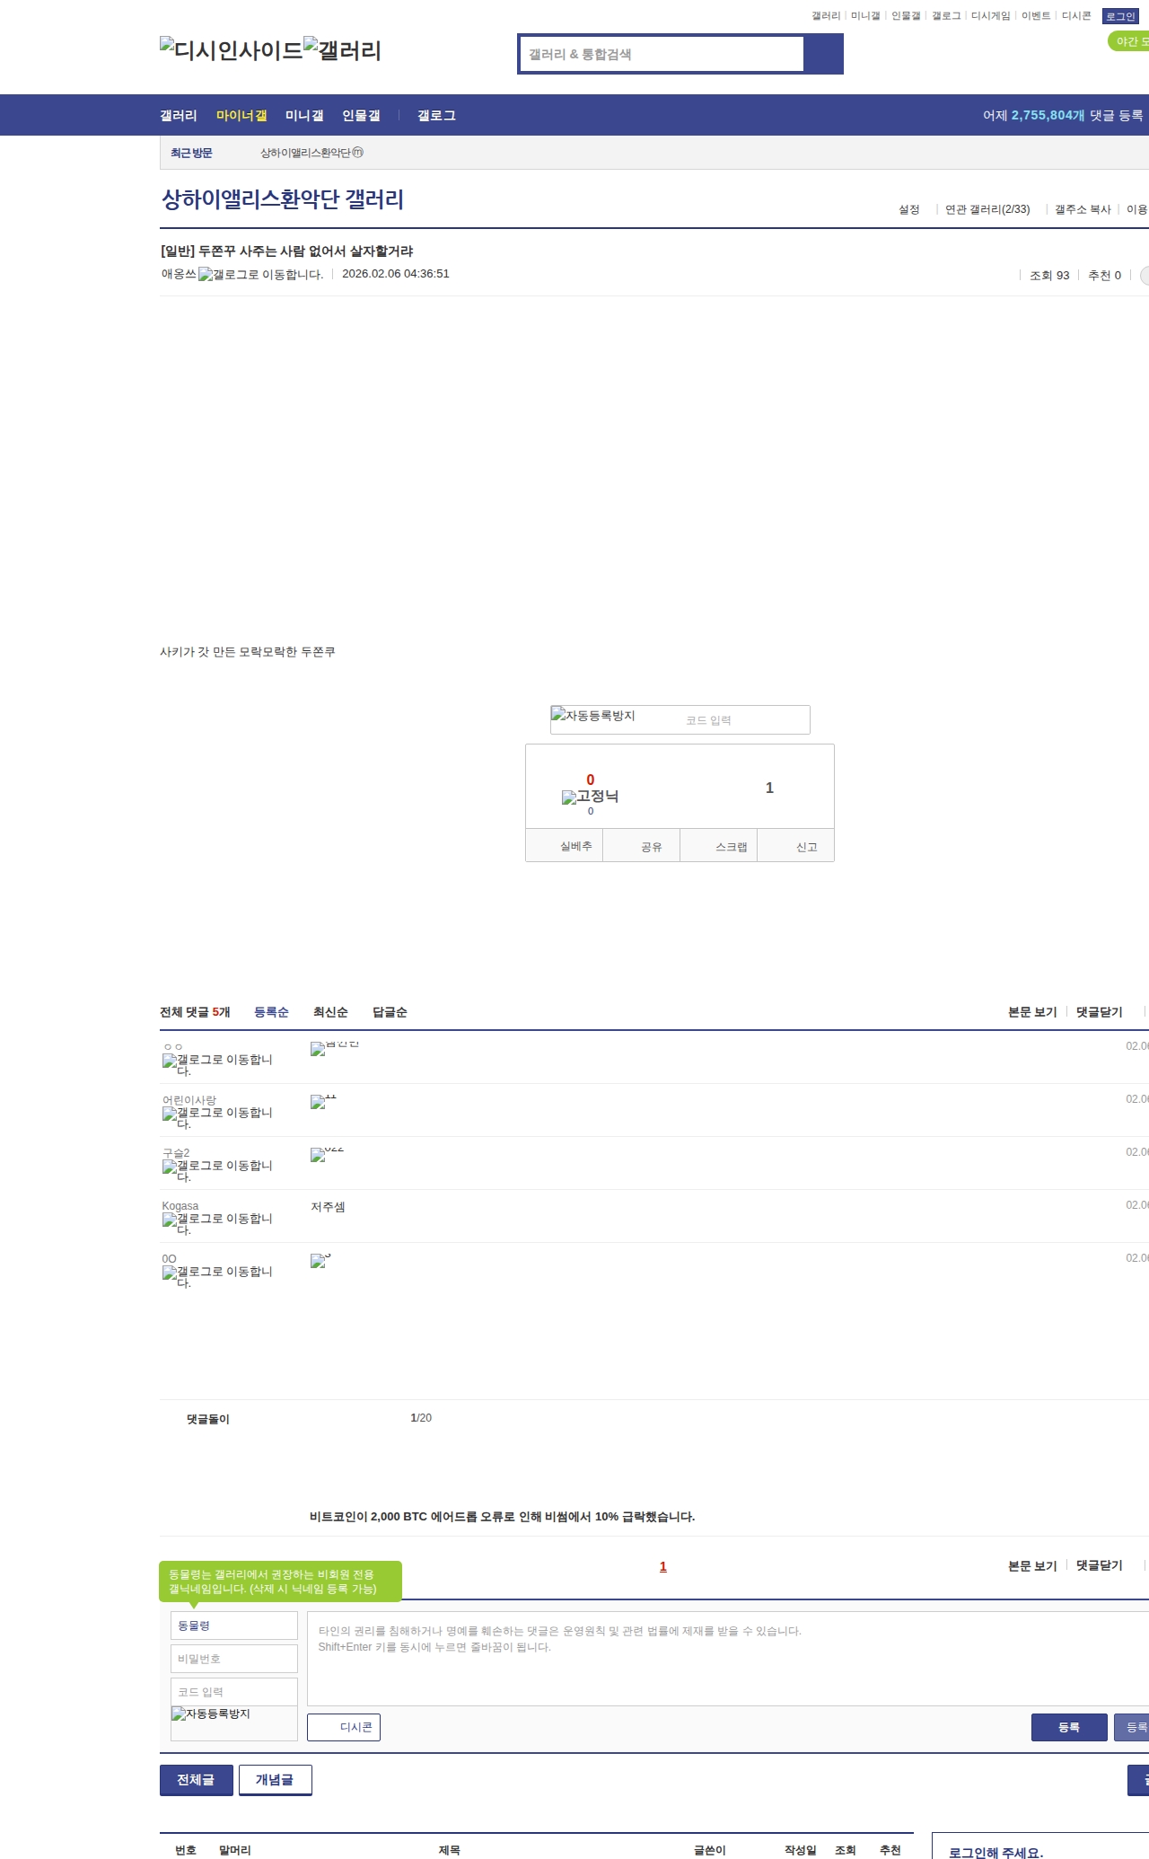Click the 비밀번호 password field
1149x1859 pixels.
[233, 1659]
